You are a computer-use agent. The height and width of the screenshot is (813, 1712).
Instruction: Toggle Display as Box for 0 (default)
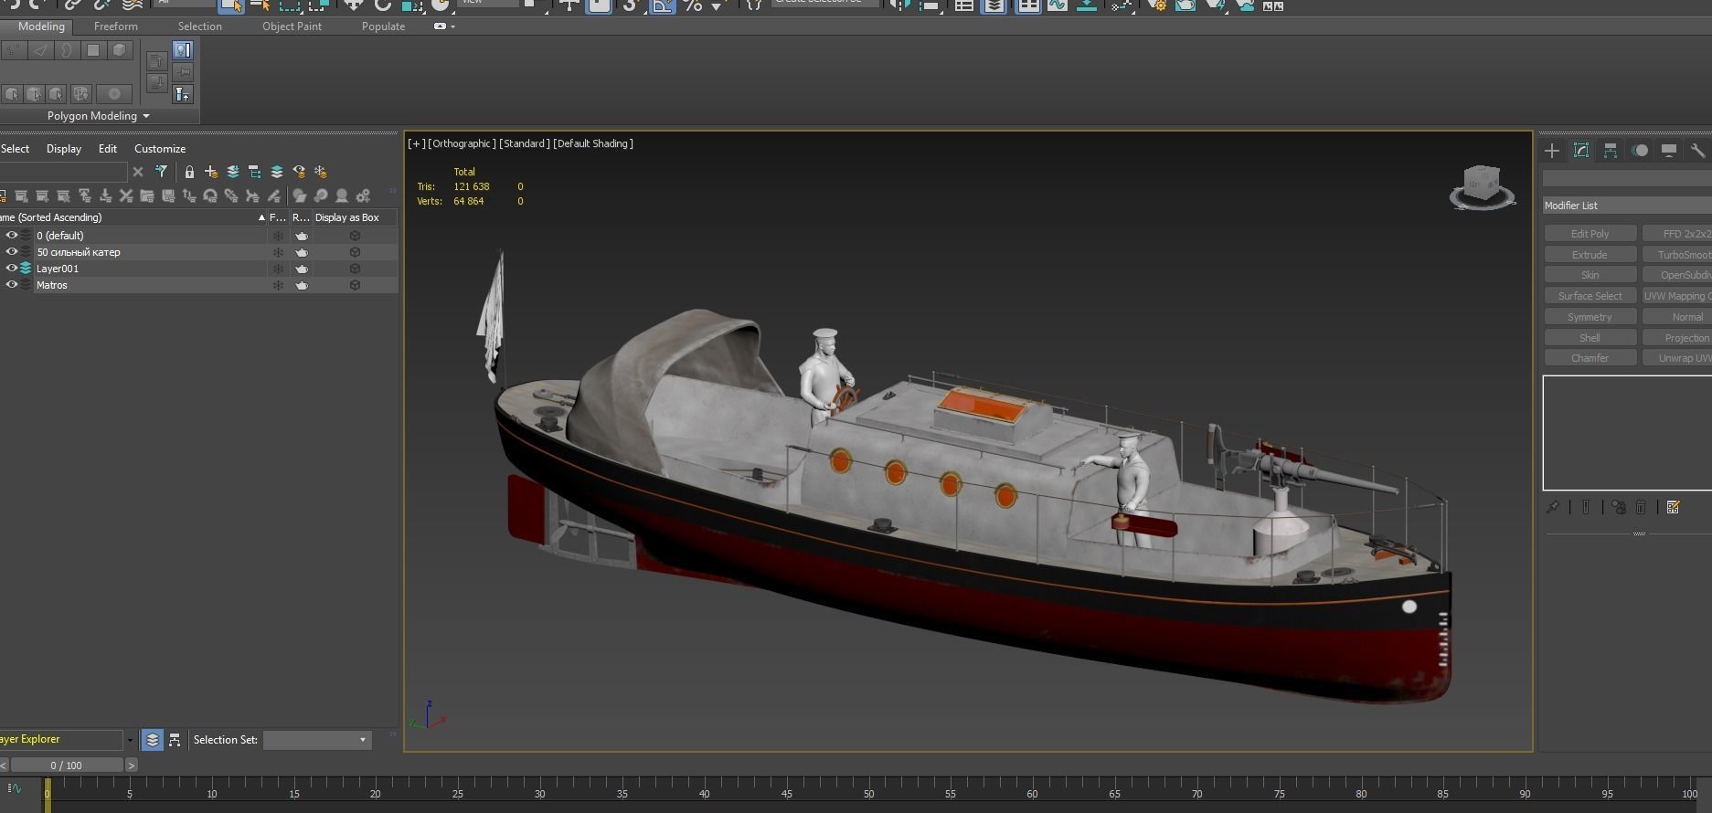tap(355, 236)
